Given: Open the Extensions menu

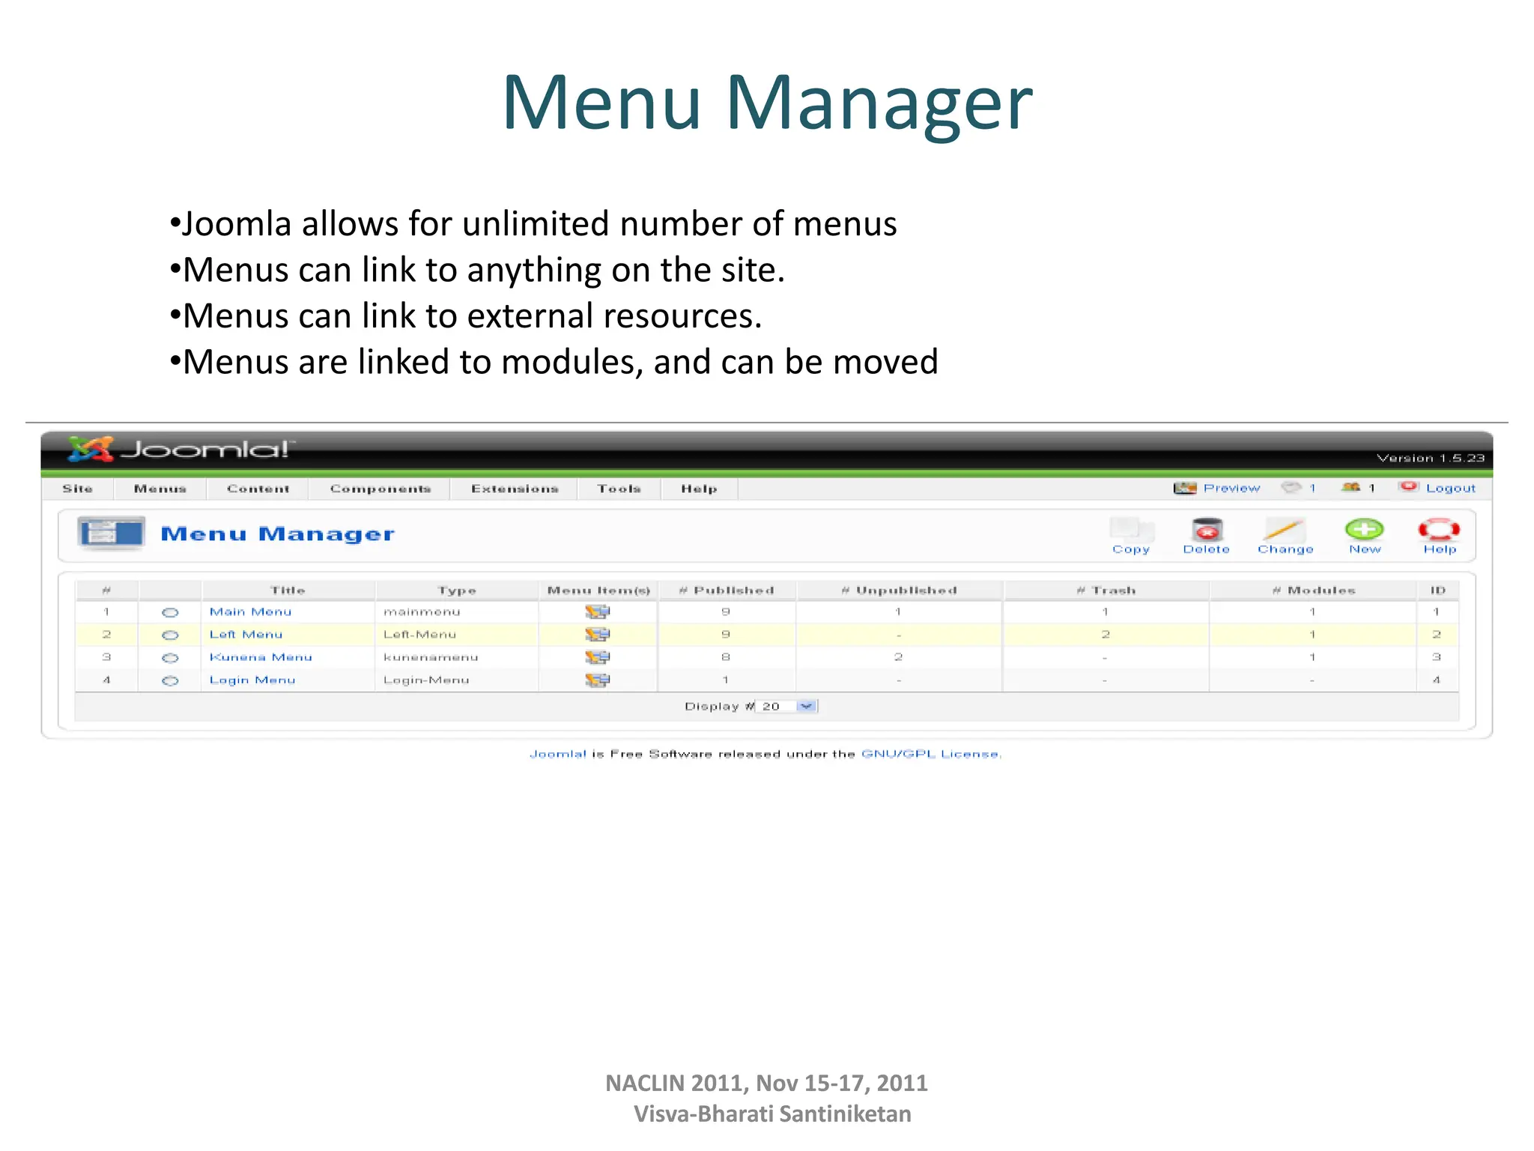Looking at the screenshot, I should [x=515, y=489].
